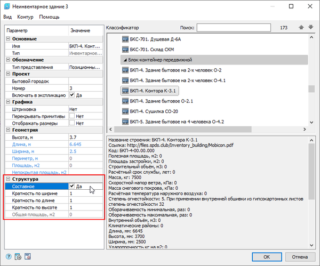Click the Высота, м value 3.7

point(85,138)
